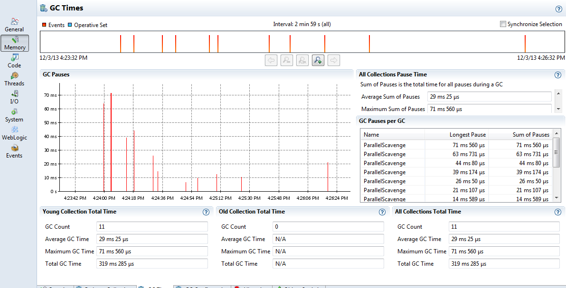The image size is (566, 288).
Task: Switch to the Garbage Collections tab
Action: 105,286
